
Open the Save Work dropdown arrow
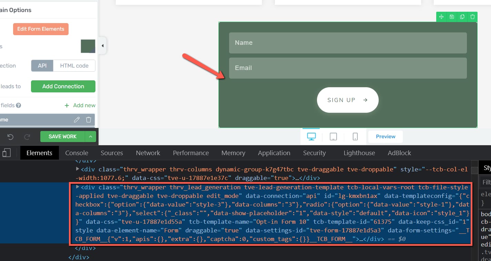pos(90,137)
